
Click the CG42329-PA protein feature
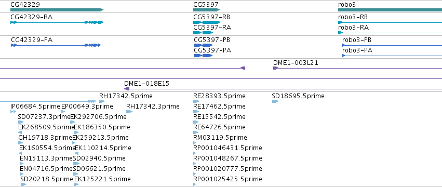[x=56, y=45]
